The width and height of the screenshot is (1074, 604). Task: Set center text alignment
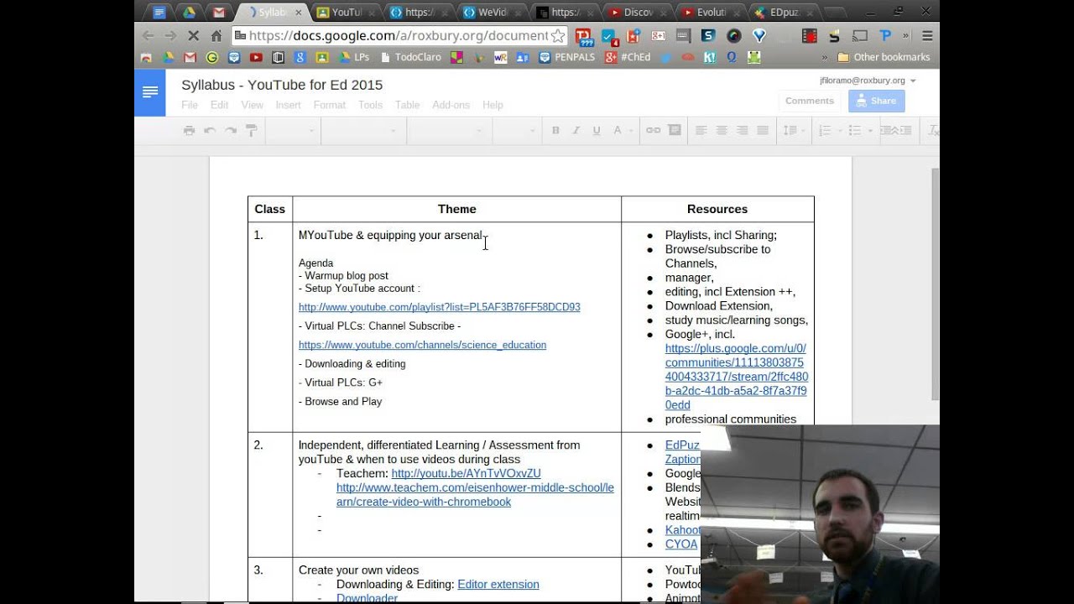(722, 130)
